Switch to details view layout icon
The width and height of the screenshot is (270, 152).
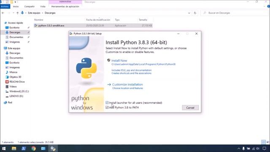(263, 142)
